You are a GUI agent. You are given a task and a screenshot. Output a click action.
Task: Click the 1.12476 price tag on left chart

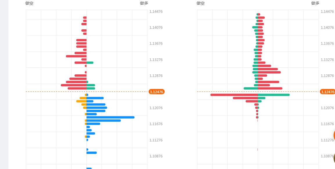[x=156, y=92]
